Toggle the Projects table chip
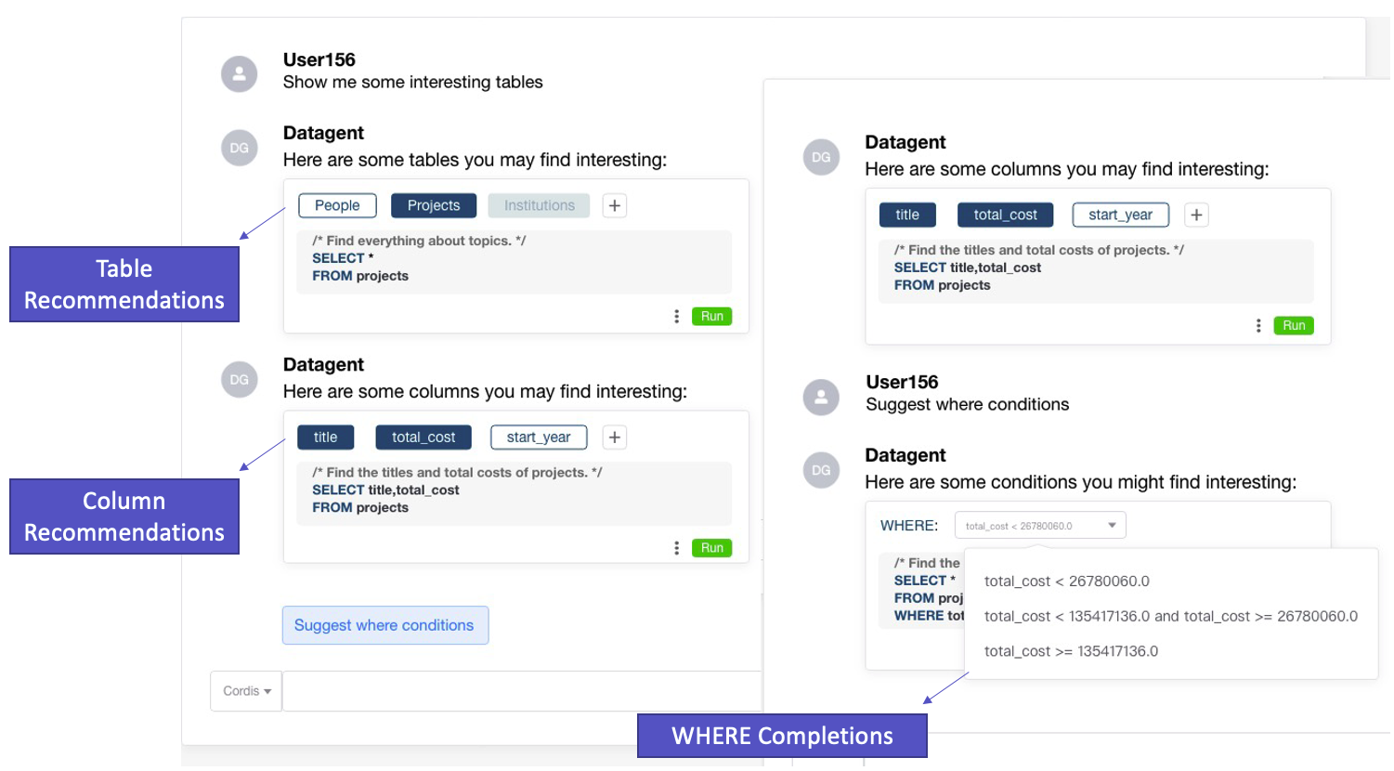The width and height of the screenshot is (1394, 771). pyautogui.click(x=434, y=205)
